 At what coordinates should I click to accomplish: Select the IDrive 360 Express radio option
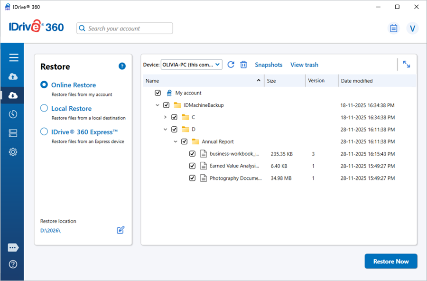[x=44, y=132]
